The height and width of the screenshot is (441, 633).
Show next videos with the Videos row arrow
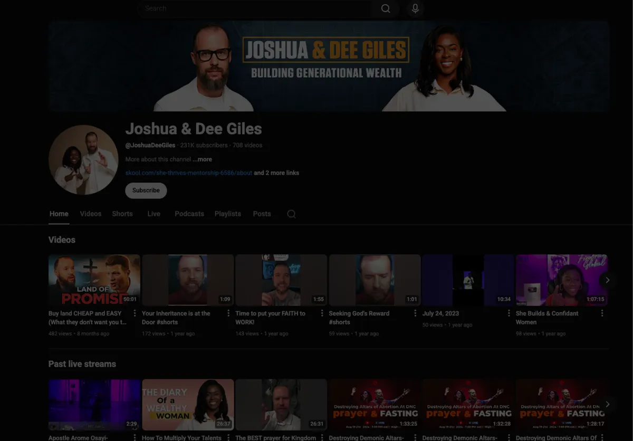pos(607,280)
